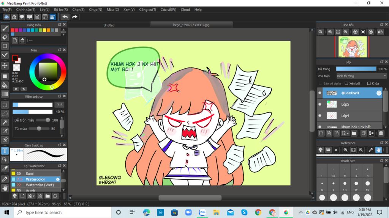Screen dimensions: 389x218
Task: Undock the Màu color panel
Action: point(60,50)
